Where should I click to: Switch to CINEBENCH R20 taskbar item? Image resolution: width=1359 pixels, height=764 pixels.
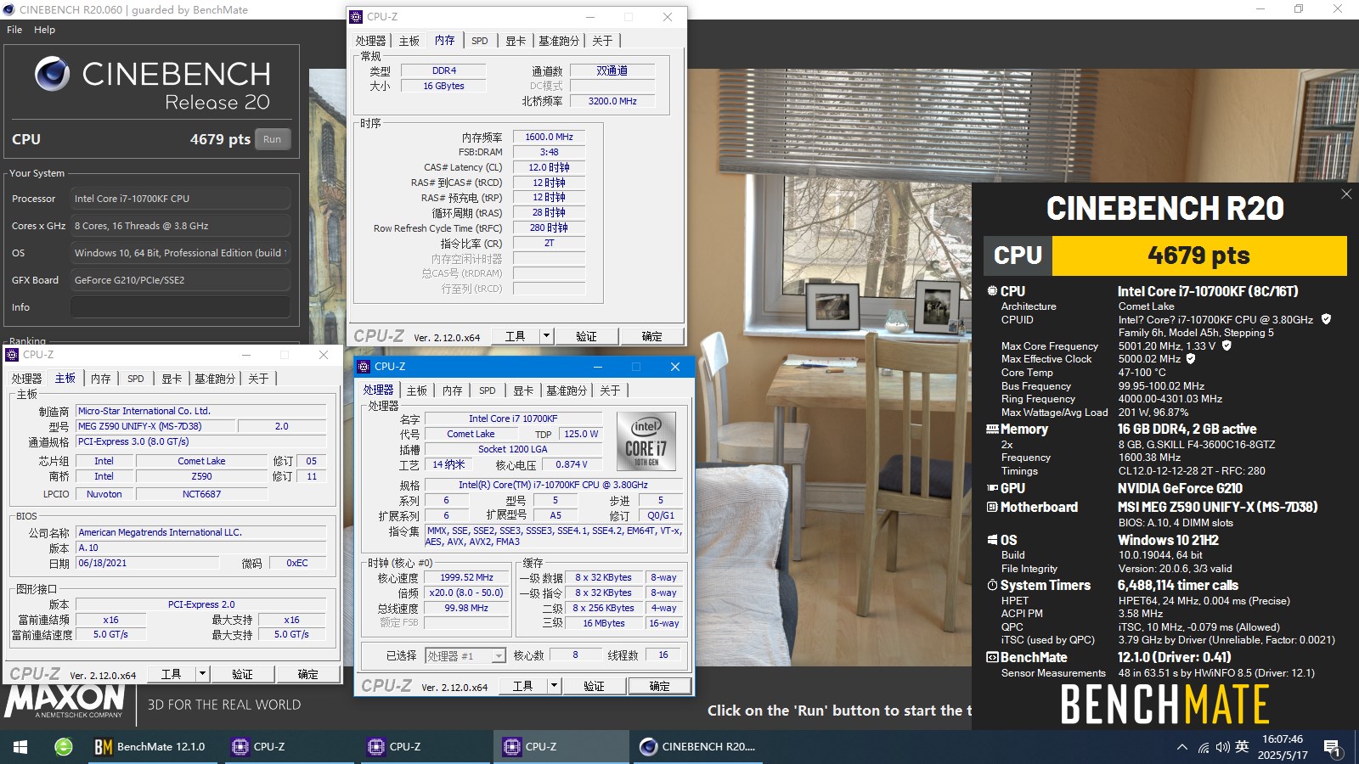tap(698, 747)
